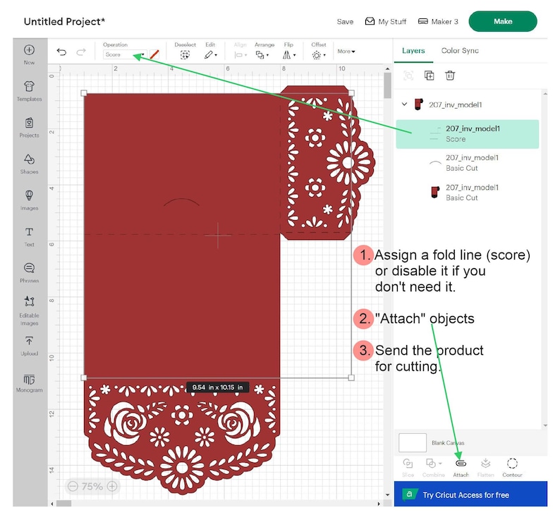The height and width of the screenshot is (520, 560).
Task: Open the Flip dropdown
Action: (289, 54)
